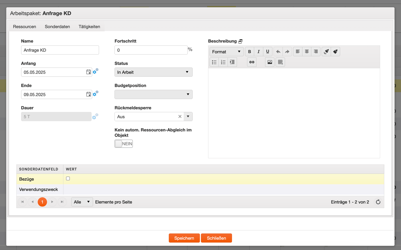
Task: Clear the Rückmeldesperre value with X
Action: coord(180,117)
